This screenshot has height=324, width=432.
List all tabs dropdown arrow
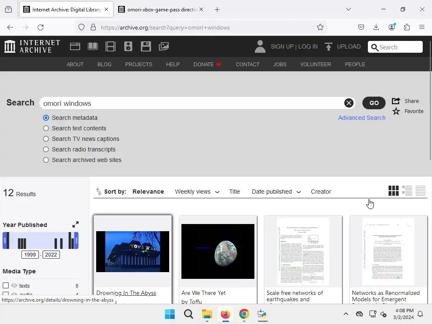pyautogui.click(x=348, y=9)
